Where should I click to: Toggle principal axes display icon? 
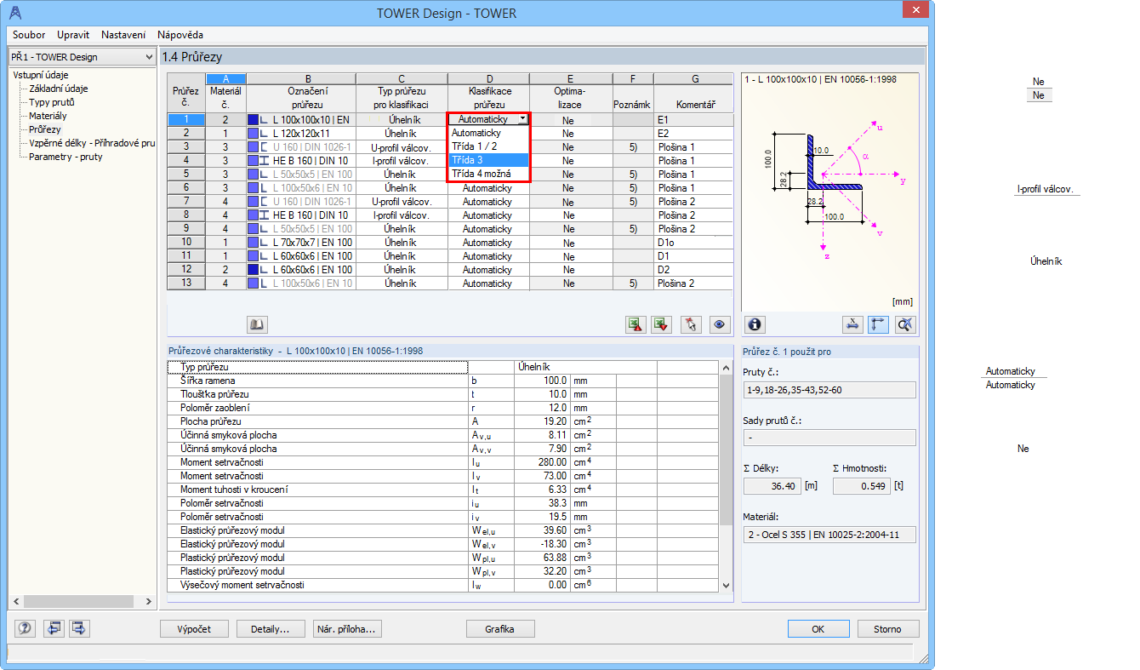[879, 324]
